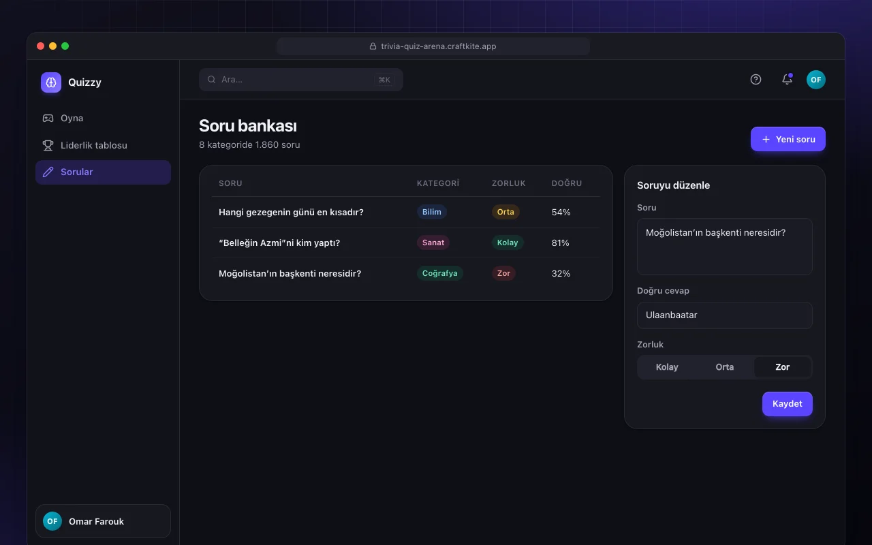Viewport: 872px width, 545px height.
Task: Click the Yeni soru button
Action: point(788,139)
